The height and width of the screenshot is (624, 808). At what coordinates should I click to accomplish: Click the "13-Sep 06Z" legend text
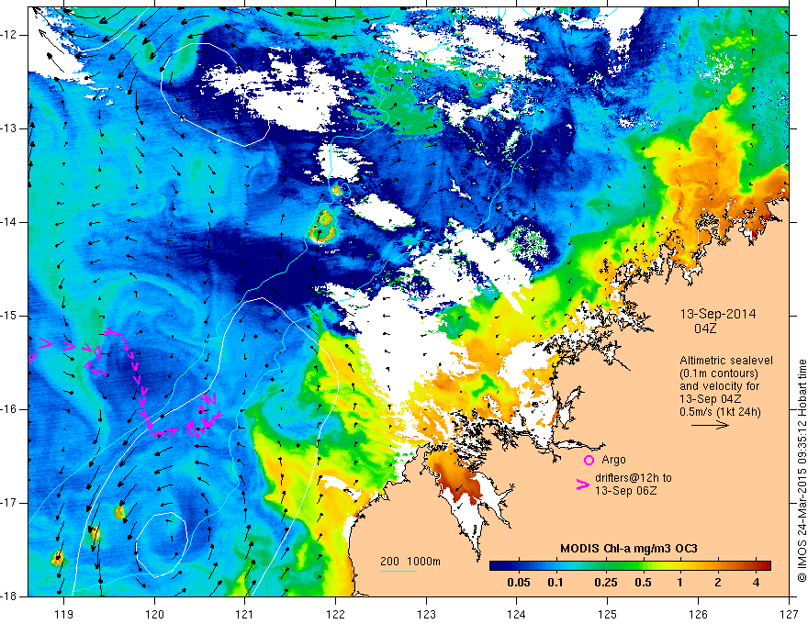[x=625, y=491]
